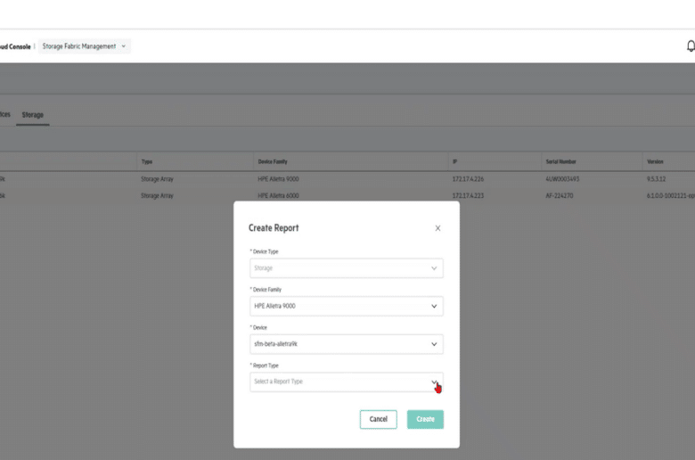
Task: Click the Version column header
Action: tap(655, 162)
